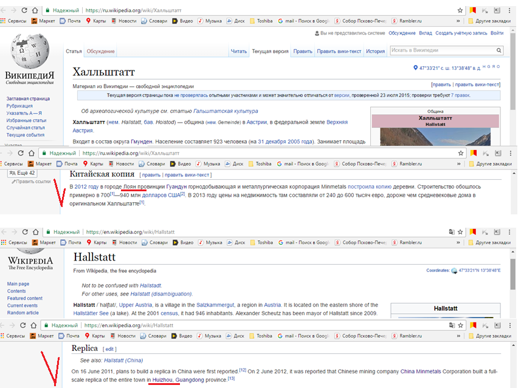Click the Hallstatt (China) link

(123, 361)
